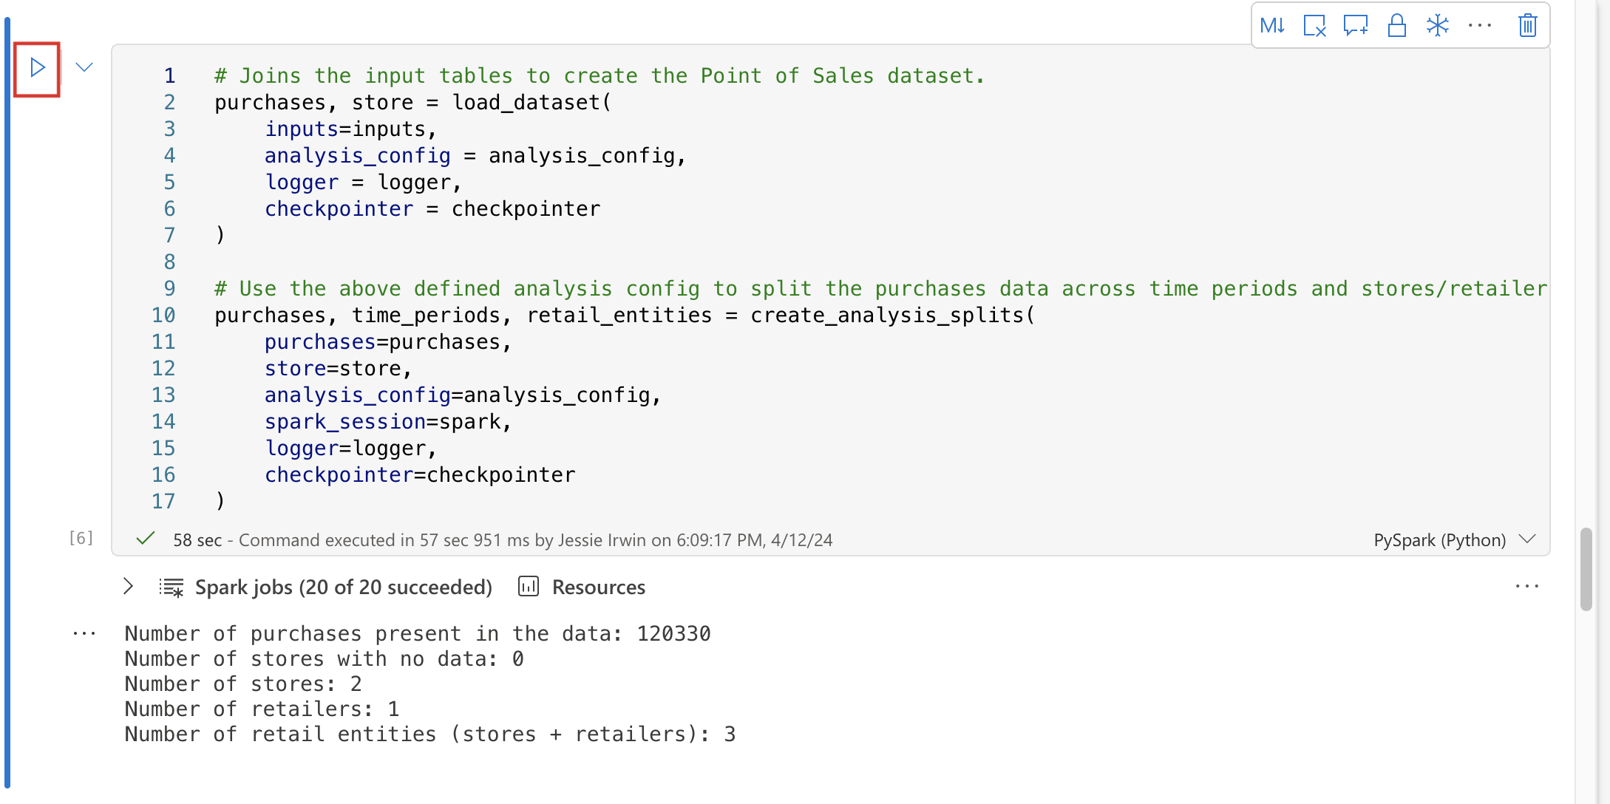Clear the cell output

click(x=1315, y=26)
